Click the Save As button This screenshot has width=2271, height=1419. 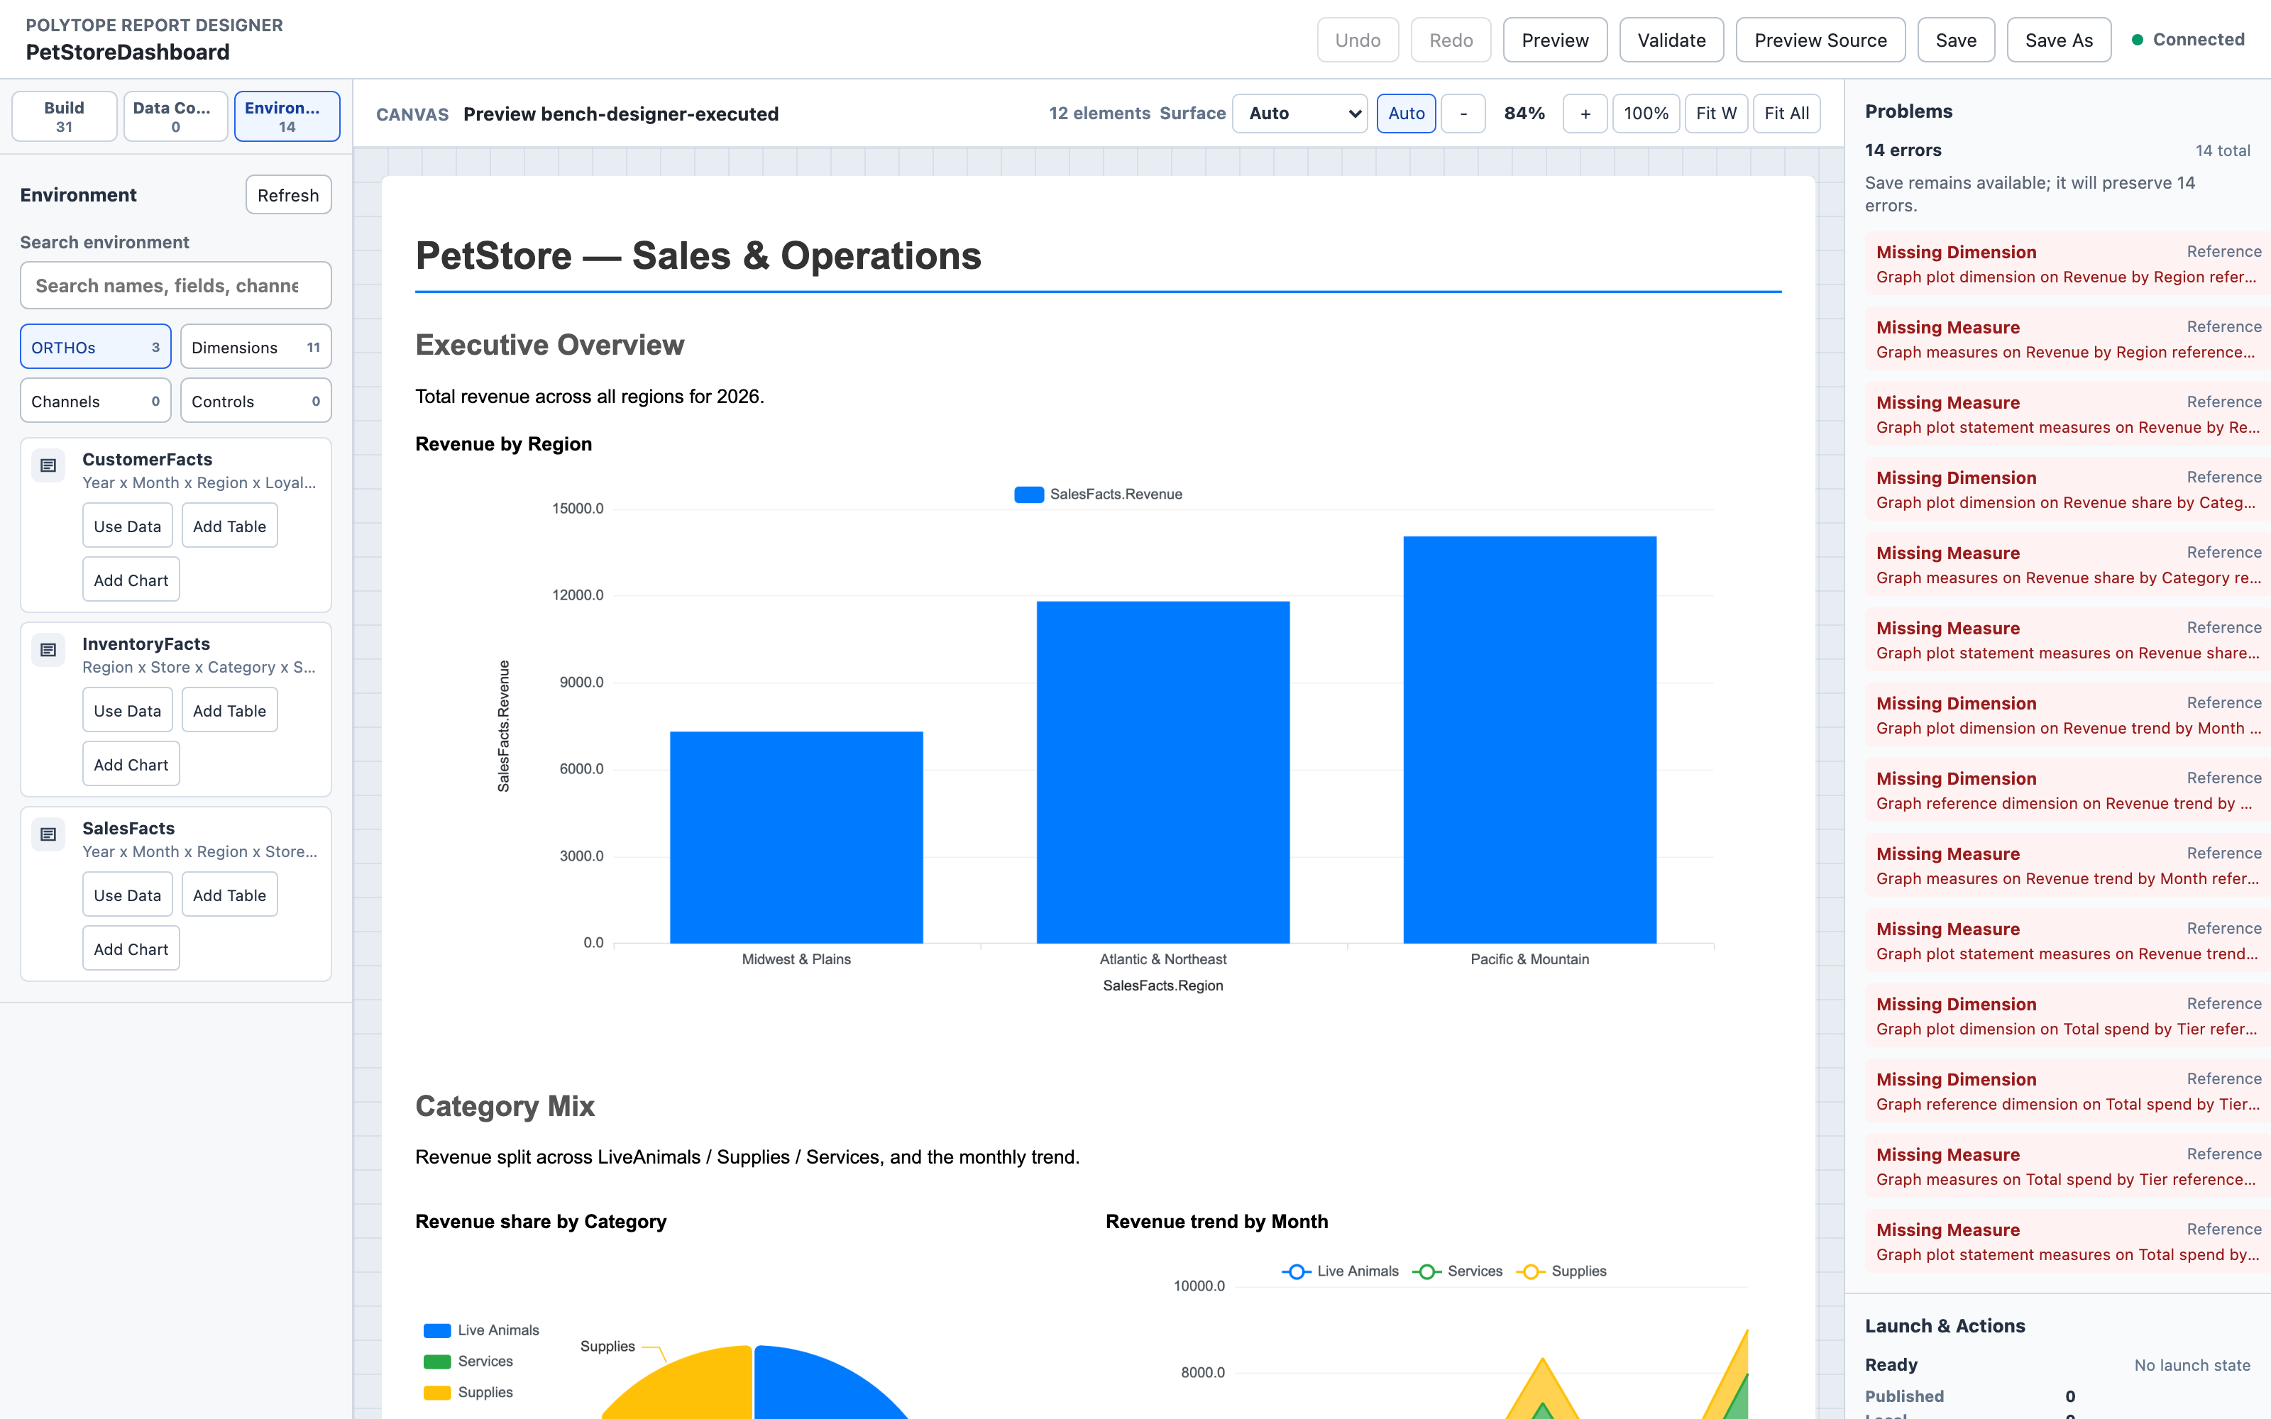coord(2059,40)
